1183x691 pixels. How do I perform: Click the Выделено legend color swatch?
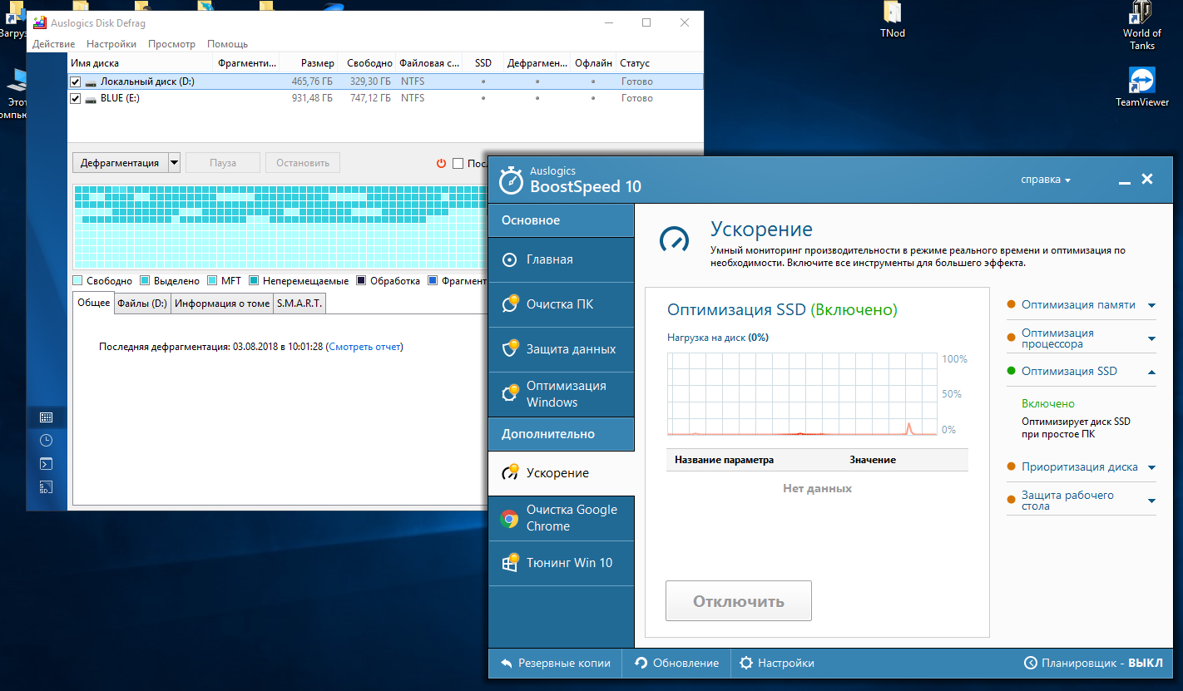145,281
